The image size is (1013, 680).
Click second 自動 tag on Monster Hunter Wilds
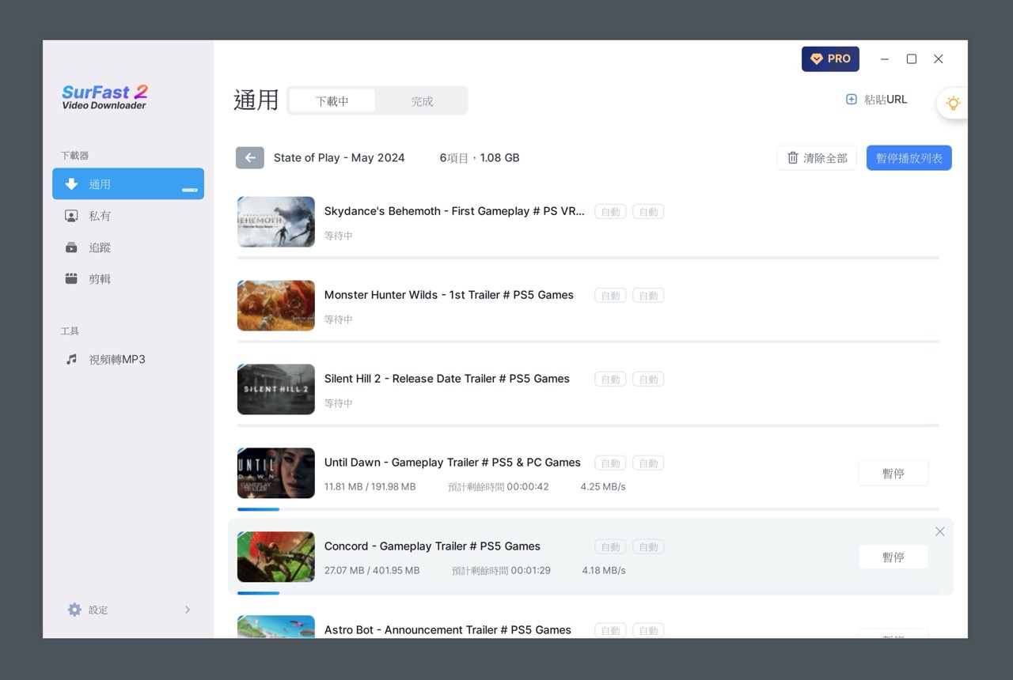point(648,296)
